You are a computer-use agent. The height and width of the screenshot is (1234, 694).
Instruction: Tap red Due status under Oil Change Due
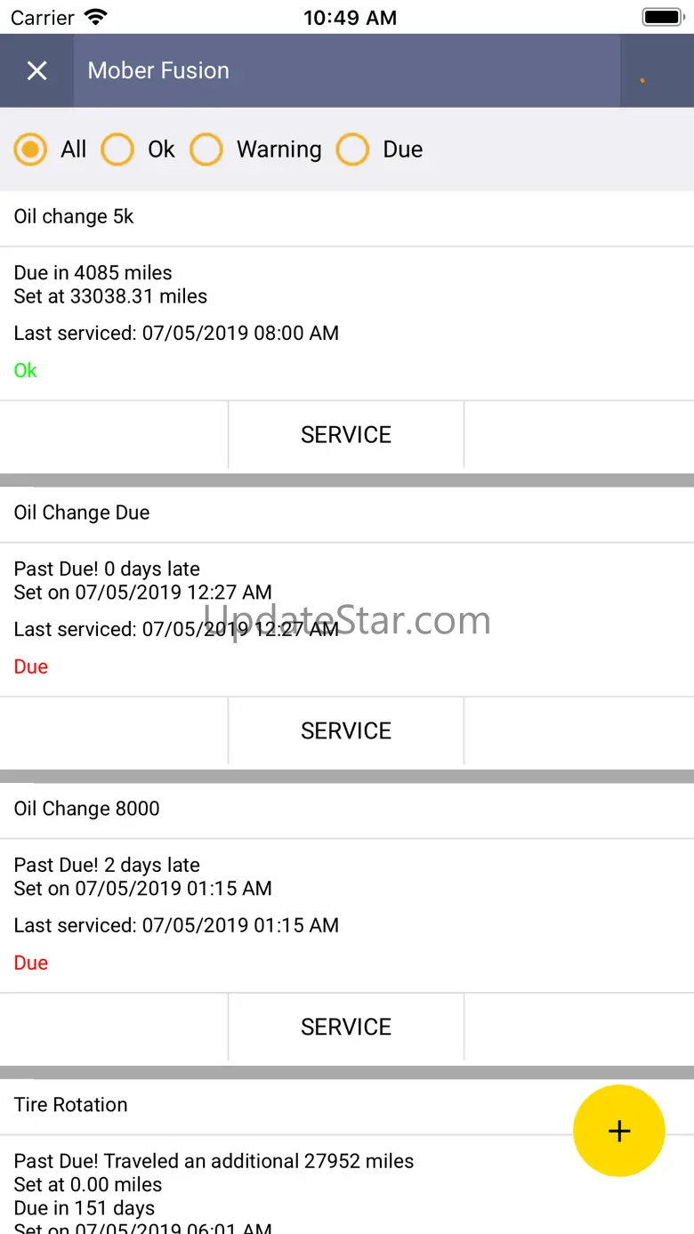[x=31, y=667]
